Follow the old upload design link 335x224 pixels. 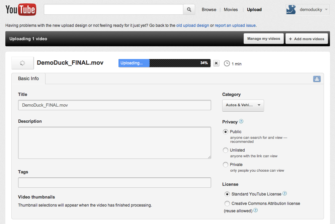point(192,25)
